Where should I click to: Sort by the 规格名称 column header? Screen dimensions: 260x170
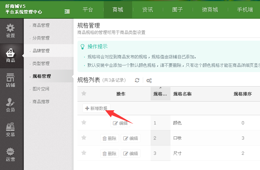click(183, 94)
